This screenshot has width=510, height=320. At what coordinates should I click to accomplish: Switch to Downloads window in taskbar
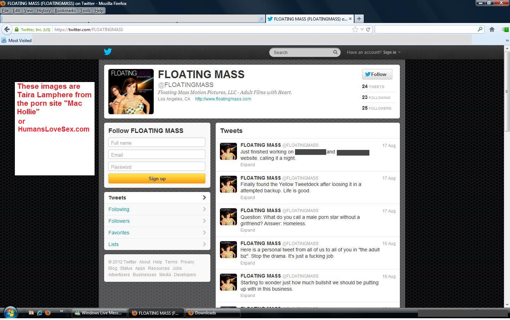coord(212,313)
